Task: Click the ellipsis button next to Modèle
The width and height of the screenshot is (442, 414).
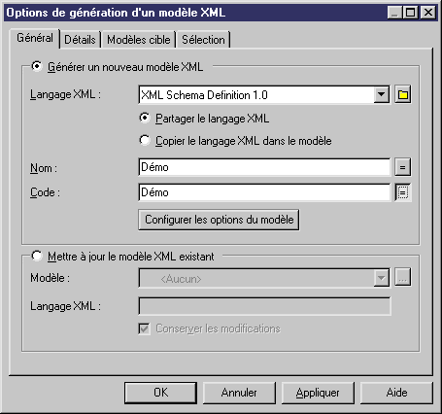Action: click(x=403, y=277)
